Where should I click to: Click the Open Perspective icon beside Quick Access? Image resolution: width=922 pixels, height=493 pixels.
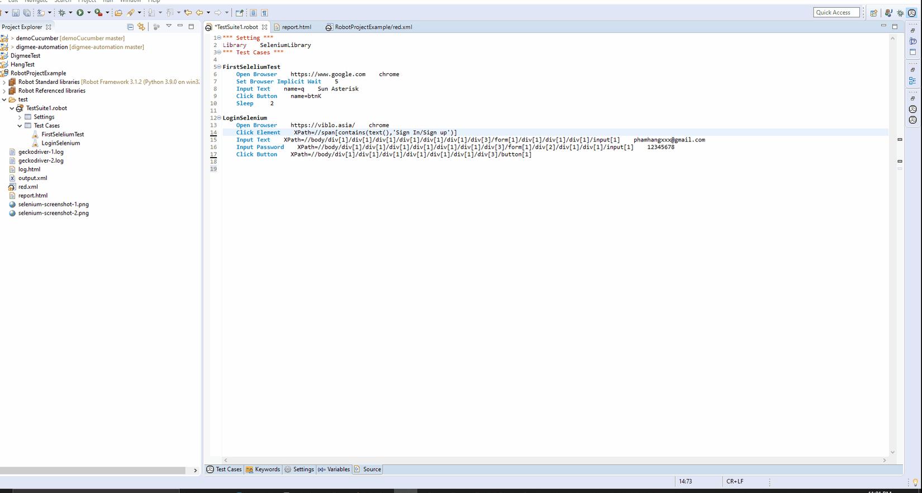(873, 12)
